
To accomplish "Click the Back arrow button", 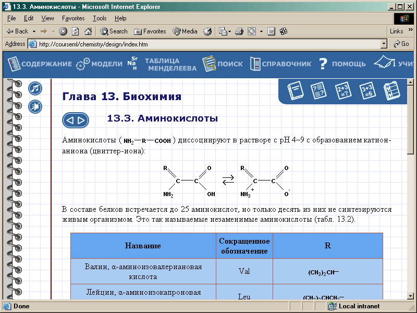I will coord(18,31).
